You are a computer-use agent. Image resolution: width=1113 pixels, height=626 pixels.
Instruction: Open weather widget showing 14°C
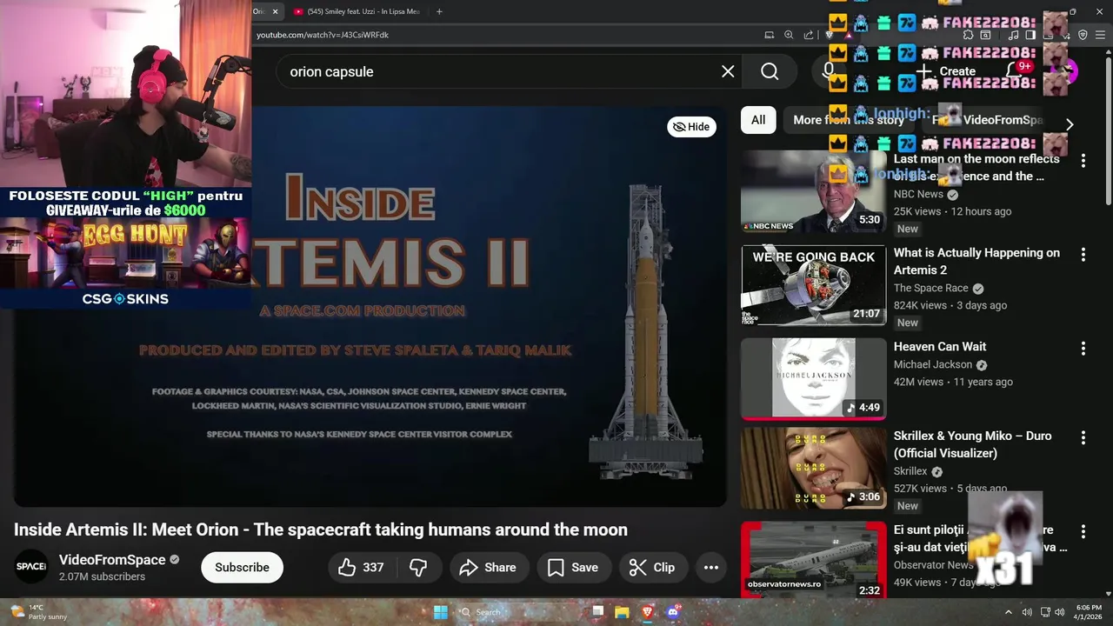(x=39, y=612)
